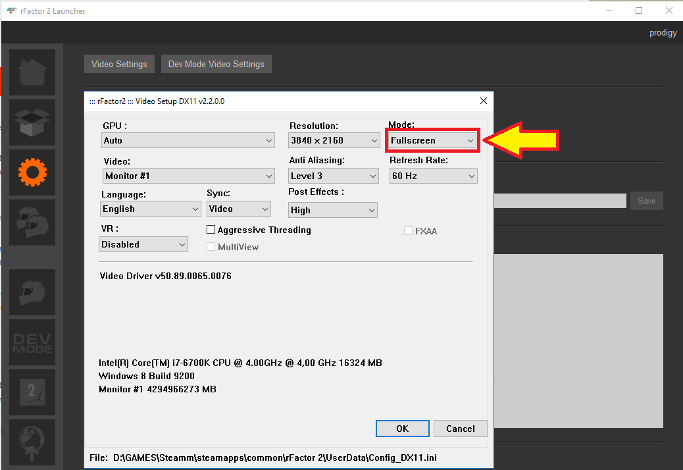This screenshot has height=470, width=683.
Task: Toggle the MultiView checkbox
Action: pos(211,247)
